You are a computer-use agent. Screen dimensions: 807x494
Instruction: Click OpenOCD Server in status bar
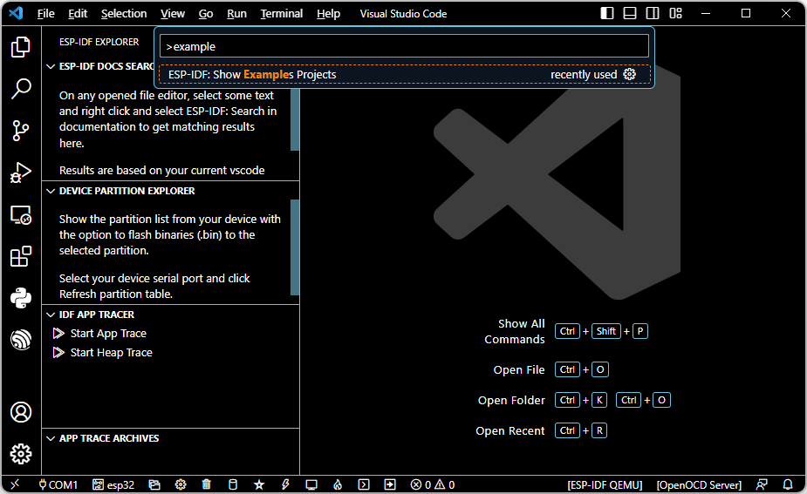coord(699,484)
